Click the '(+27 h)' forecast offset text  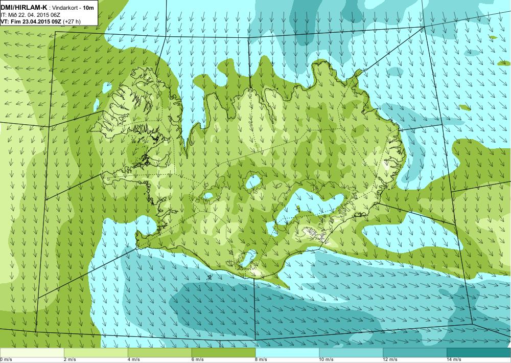[x=72, y=21]
